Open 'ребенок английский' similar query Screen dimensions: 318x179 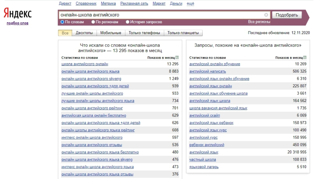click(x=207, y=145)
